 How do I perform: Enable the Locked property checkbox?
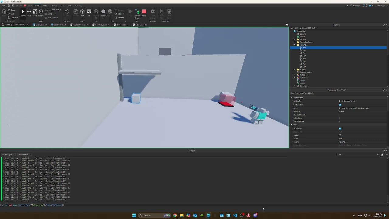point(340,135)
